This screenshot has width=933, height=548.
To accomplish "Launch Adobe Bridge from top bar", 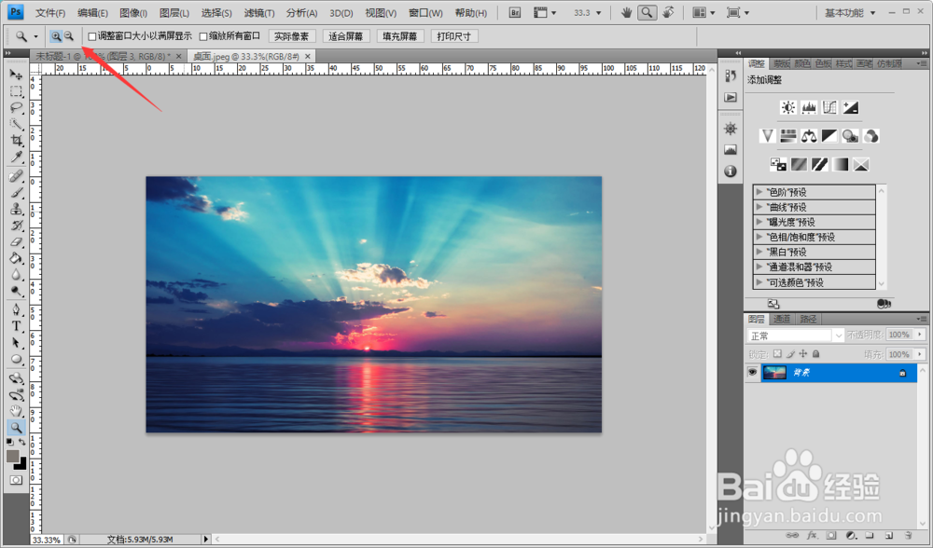I will pos(515,12).
